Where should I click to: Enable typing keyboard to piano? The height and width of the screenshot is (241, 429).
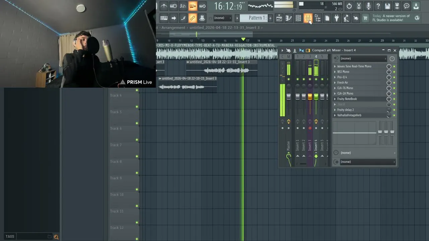[164, 18]
